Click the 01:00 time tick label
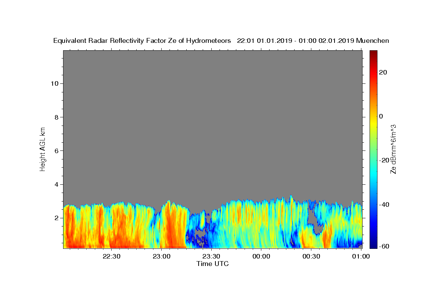The width and height of the screenshot is (448, 298). [x=361, y=256]
